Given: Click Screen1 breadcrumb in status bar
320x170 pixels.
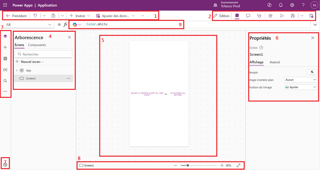Looking at the screenshot, I should click(87, 165).
